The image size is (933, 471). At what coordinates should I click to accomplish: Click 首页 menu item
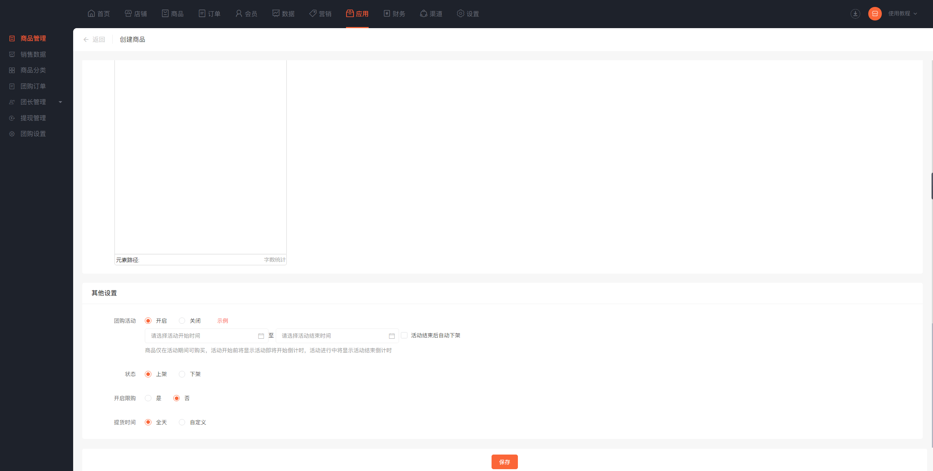[x=99, y=14]
